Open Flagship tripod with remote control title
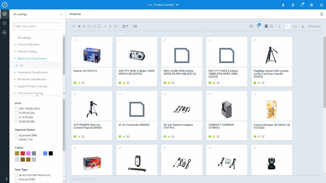 (x=271, y=74)
